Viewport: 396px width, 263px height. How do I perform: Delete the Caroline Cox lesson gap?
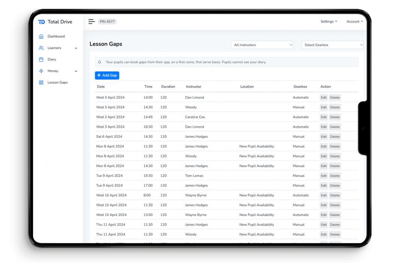click(x=334, y=117)
